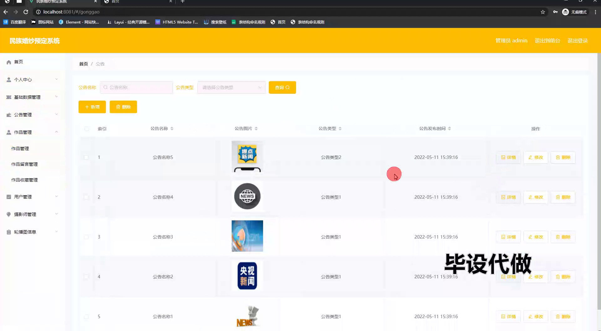The image size is (601, 331).
Task: Check the row for 公告名称3
Action: (x=86, y=237)
